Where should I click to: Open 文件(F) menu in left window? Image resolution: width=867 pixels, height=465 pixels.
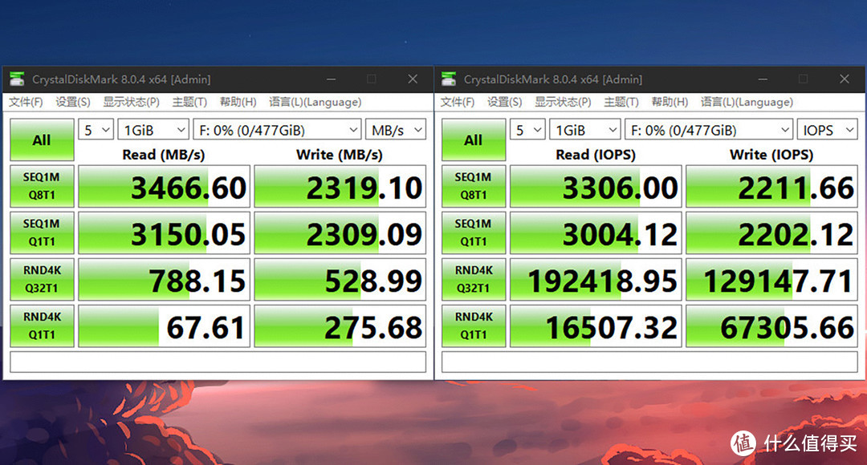click(26, 102)
